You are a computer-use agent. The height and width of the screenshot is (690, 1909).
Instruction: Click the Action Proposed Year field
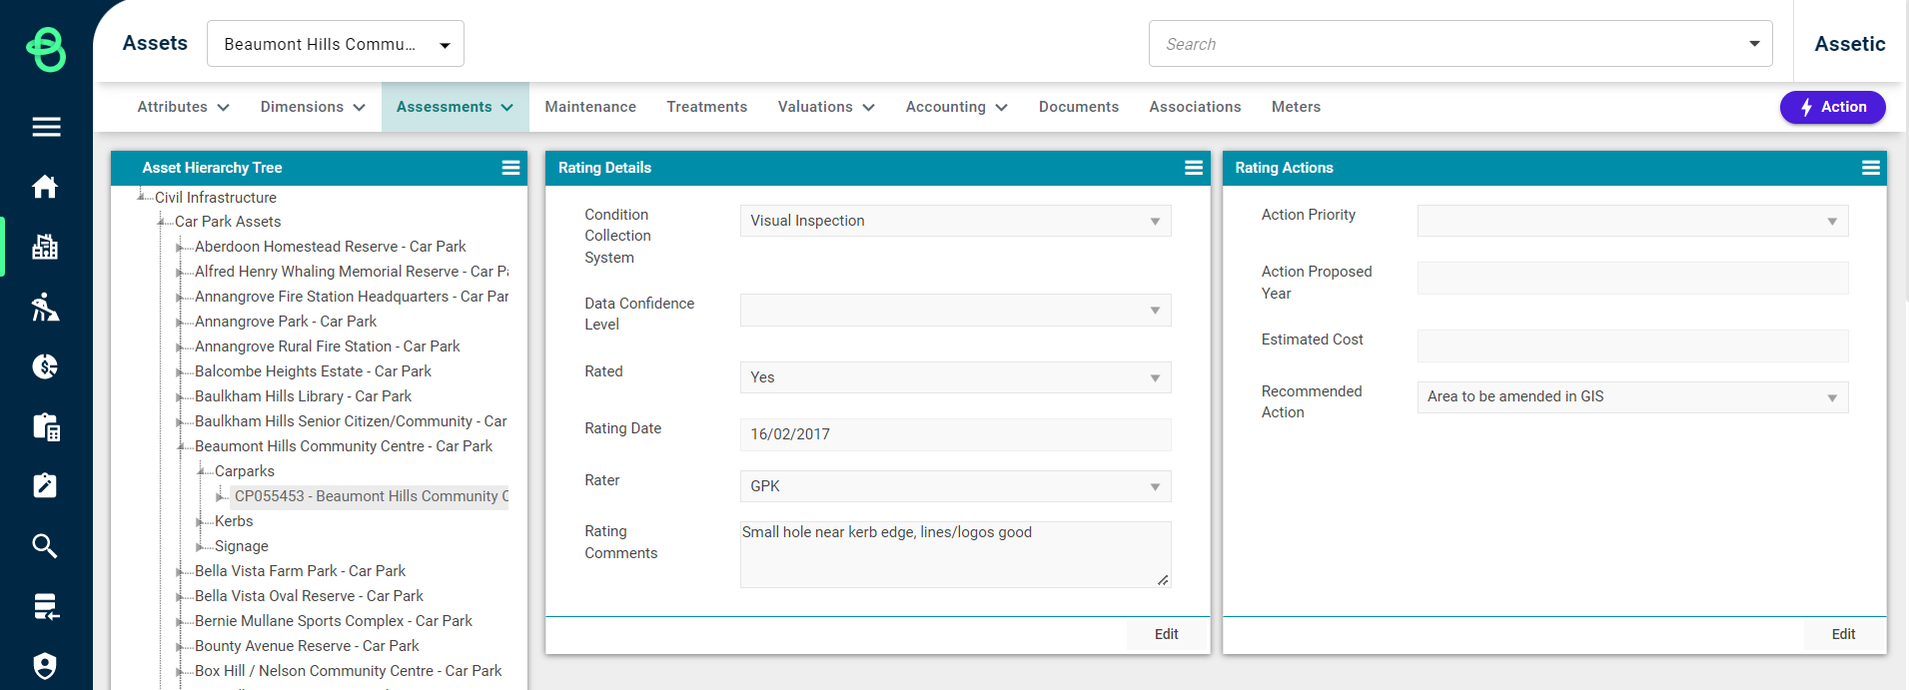coord(1632,278)
